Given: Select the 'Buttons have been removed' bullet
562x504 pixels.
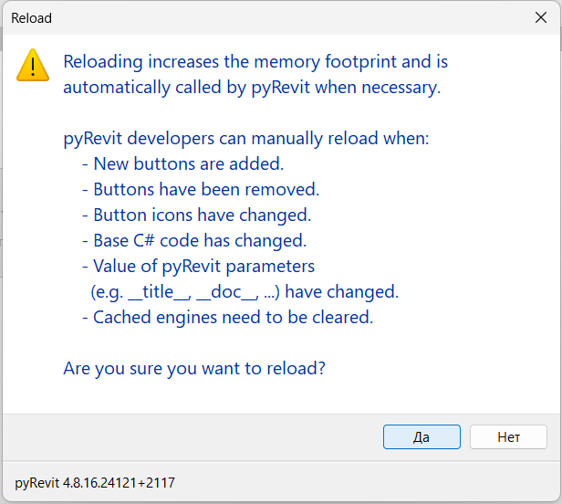Looking at the screenshot, I should (x=201, y=189).
